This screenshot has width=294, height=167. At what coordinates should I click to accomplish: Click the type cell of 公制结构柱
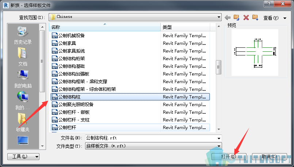coord(185,97)
